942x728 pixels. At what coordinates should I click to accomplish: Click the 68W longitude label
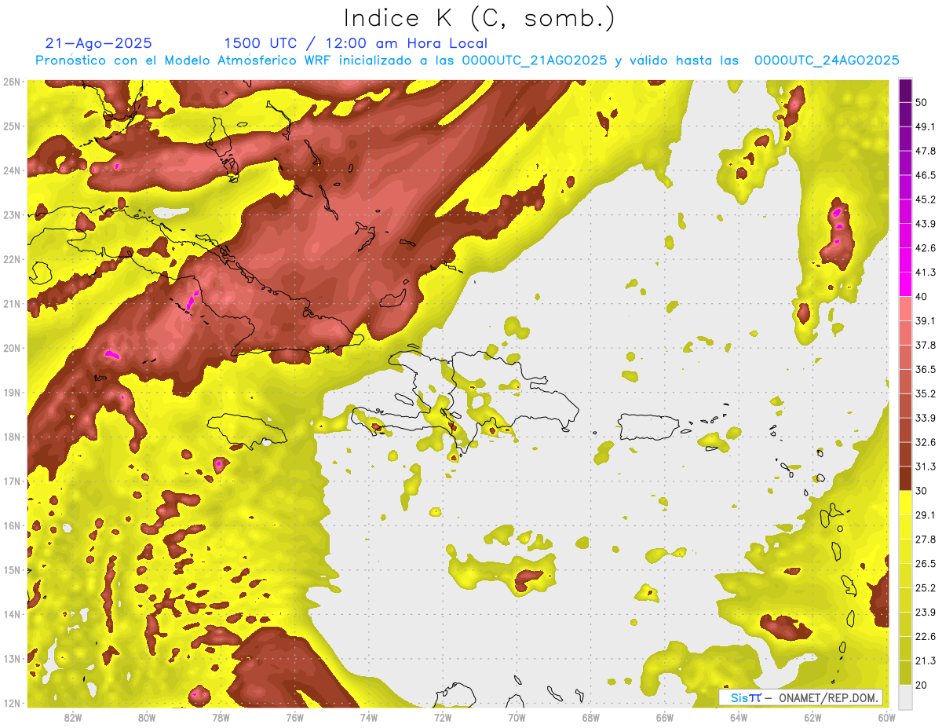coord(590,718)
